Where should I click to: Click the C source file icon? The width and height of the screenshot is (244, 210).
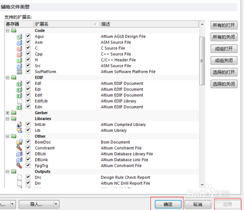pos(20,48)
